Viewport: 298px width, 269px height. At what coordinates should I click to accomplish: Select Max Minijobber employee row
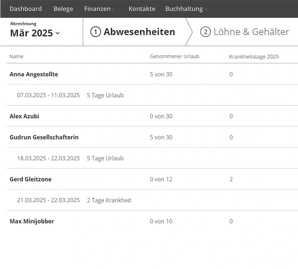(x=32, y=221)
